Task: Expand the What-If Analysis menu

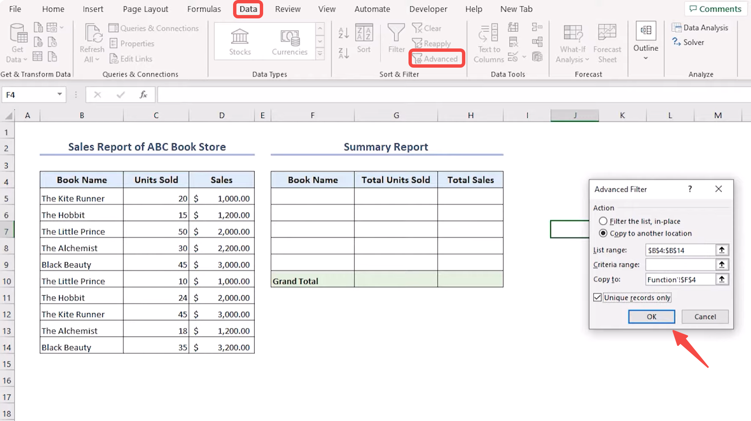Action: click(572, 43)
